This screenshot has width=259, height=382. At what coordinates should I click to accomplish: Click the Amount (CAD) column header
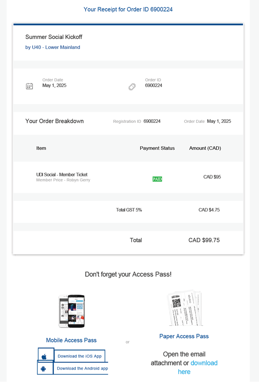point(205,148)
